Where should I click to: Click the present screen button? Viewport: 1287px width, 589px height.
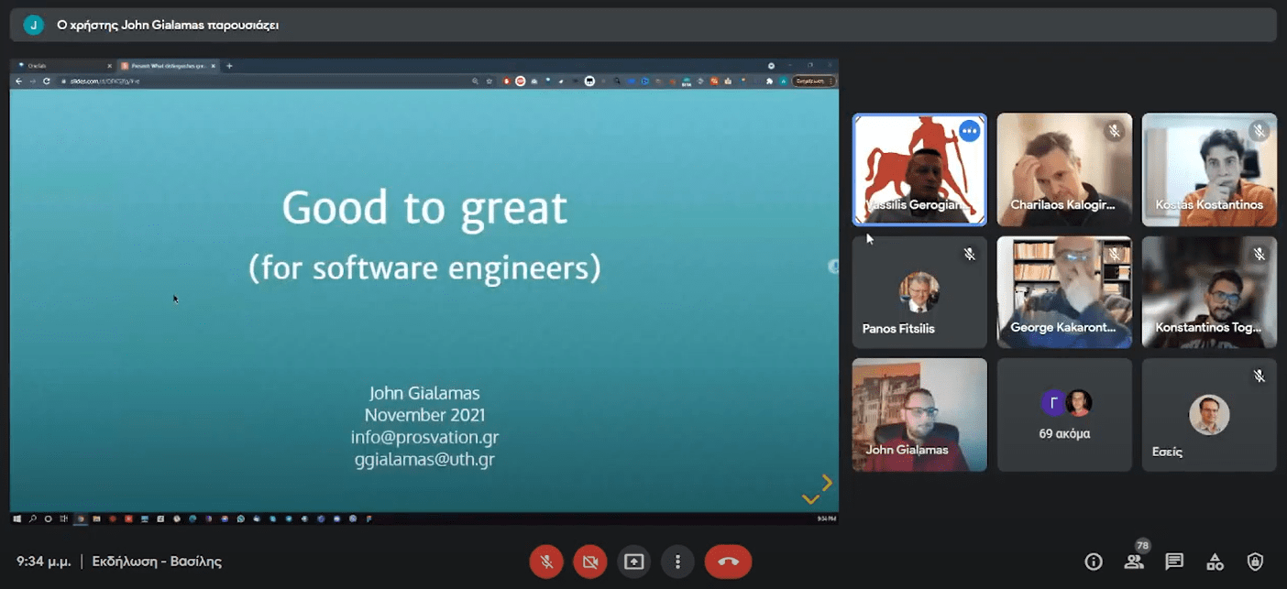point(633,562)
